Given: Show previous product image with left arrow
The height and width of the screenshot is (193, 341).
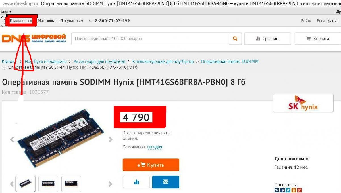Looking at the screenshot, I should click(12, 139).
